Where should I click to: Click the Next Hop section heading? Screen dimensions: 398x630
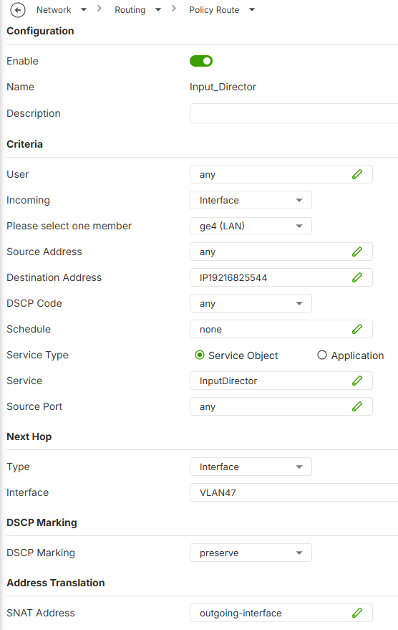click(29, 436)
